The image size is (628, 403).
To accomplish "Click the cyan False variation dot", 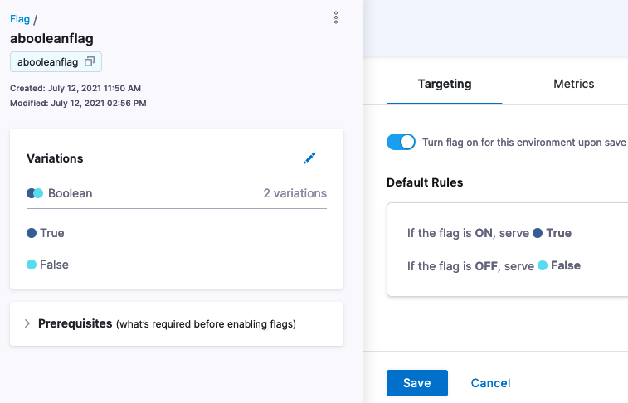I will pyautogui.click(x=32, y=265).
